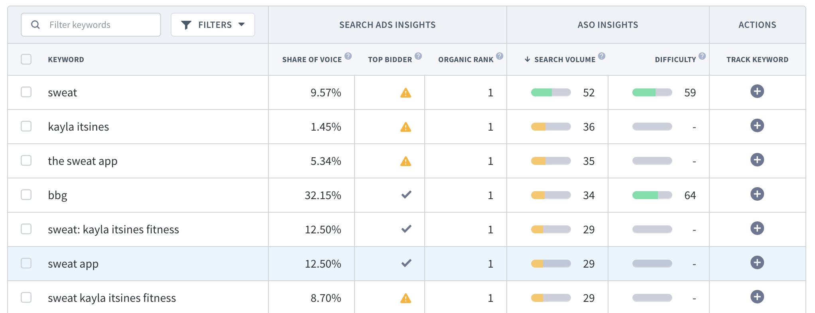Click the down arrow sort icon beside Search Volume
The width and height of the screenshot is (815, 313).
pyautogui.click(x=527, y=59)
